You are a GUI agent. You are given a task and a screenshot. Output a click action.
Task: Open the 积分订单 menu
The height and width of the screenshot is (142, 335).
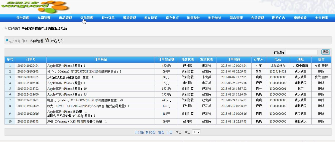click(108, 18)
